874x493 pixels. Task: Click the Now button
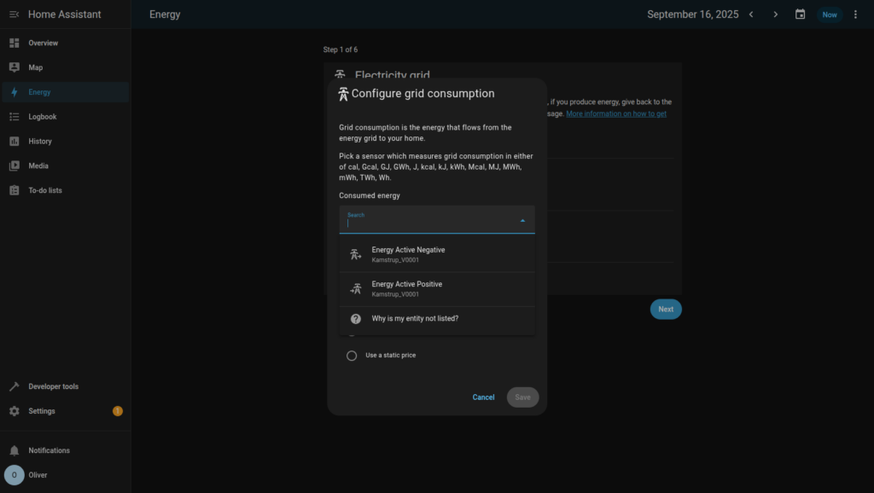829,14
